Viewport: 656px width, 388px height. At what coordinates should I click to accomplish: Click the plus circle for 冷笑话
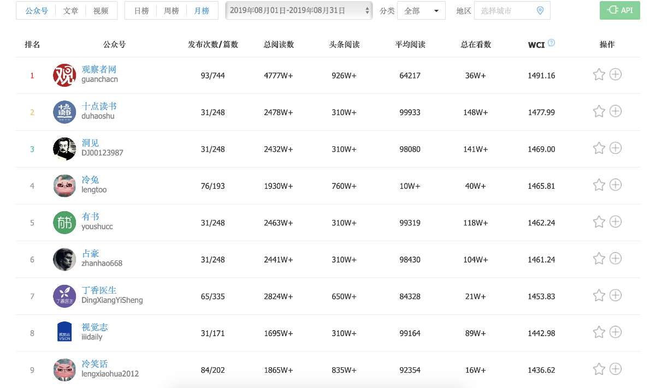click(616, 369)
